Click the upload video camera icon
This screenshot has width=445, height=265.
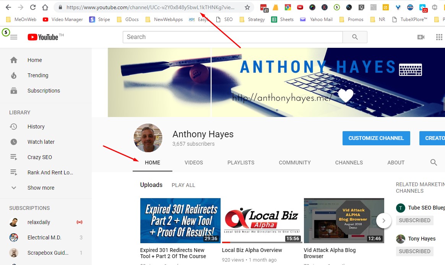click(421, 37)
